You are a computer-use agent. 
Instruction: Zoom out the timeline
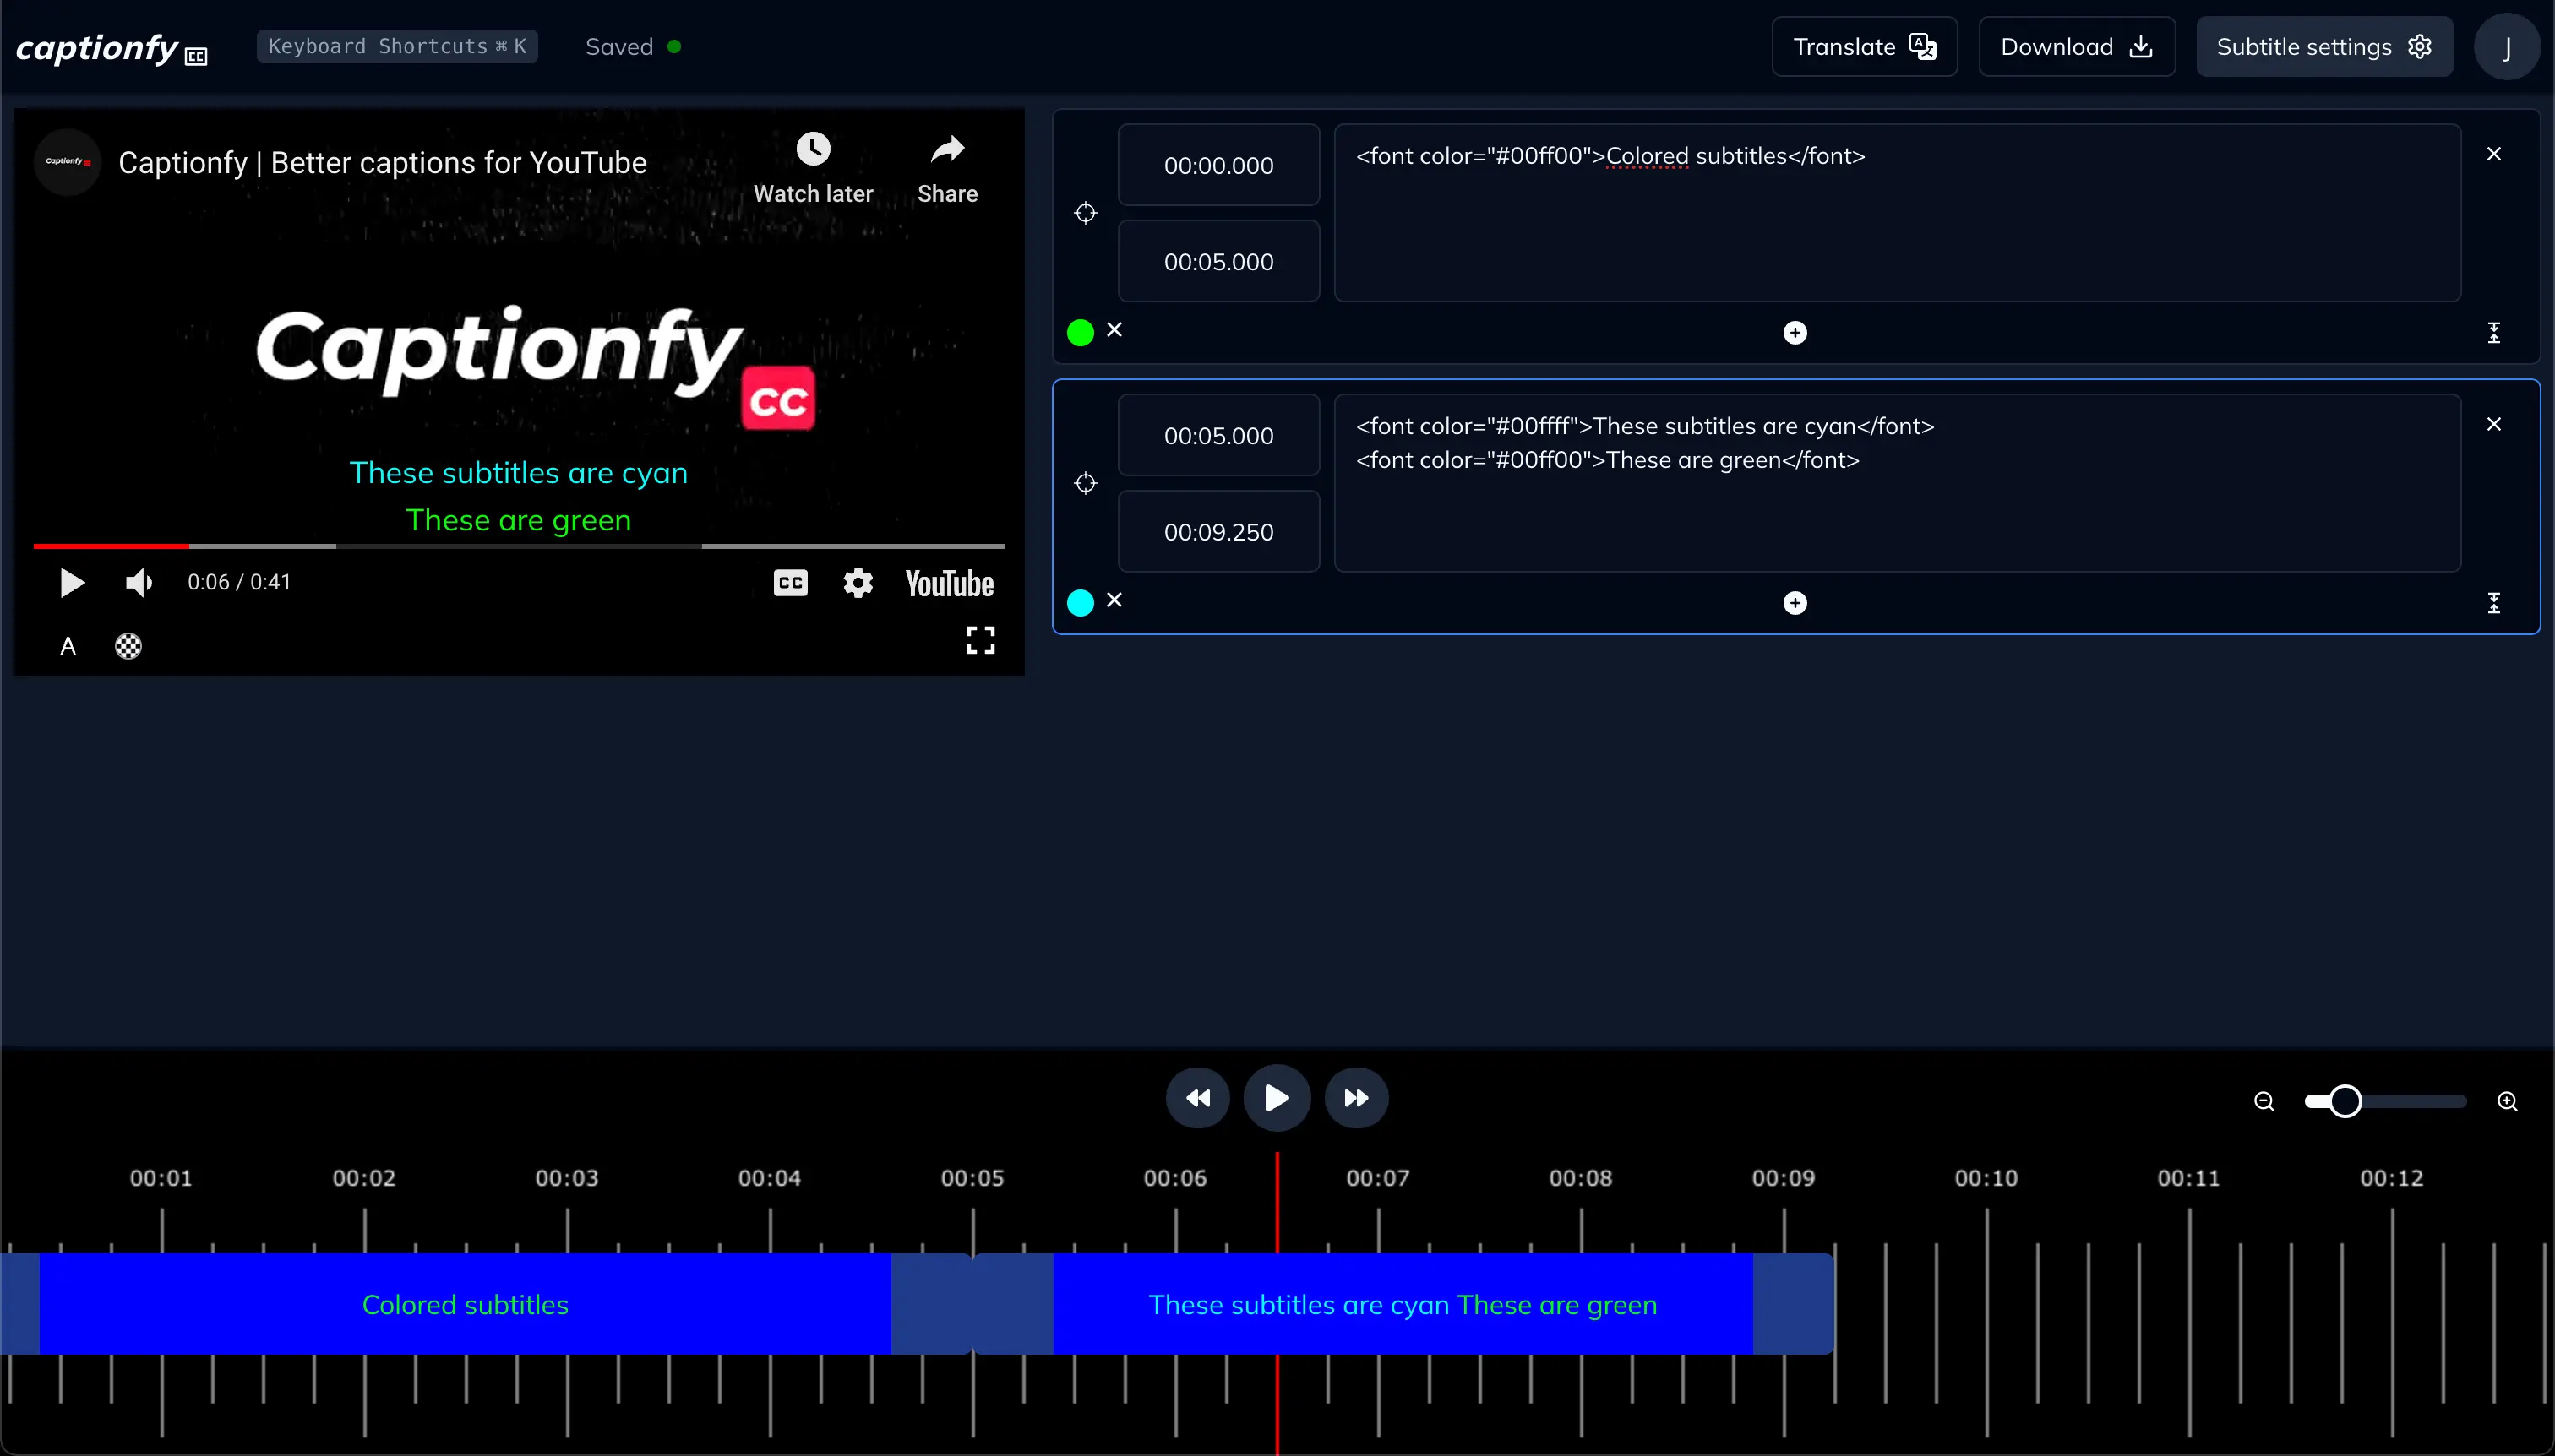pyautogui.click(x=2264, y=1101)
